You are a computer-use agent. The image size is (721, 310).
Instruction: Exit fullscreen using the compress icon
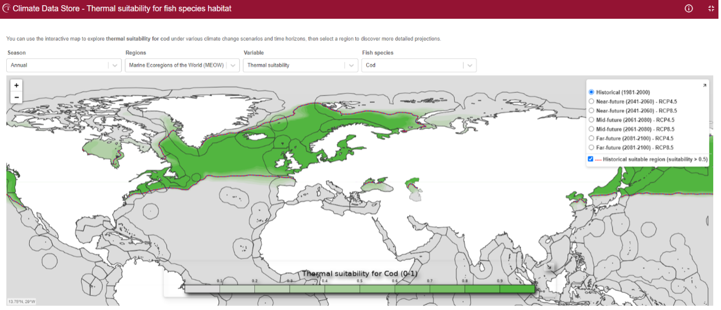[711, 8]
